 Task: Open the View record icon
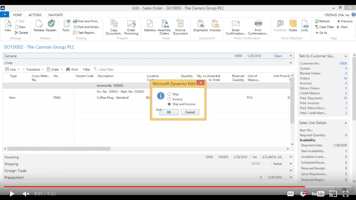pyautogui.click(x=8, y=26)
